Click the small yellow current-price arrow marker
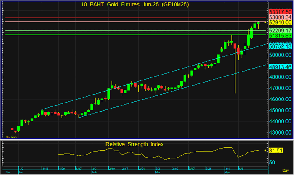 pos(265,22)
